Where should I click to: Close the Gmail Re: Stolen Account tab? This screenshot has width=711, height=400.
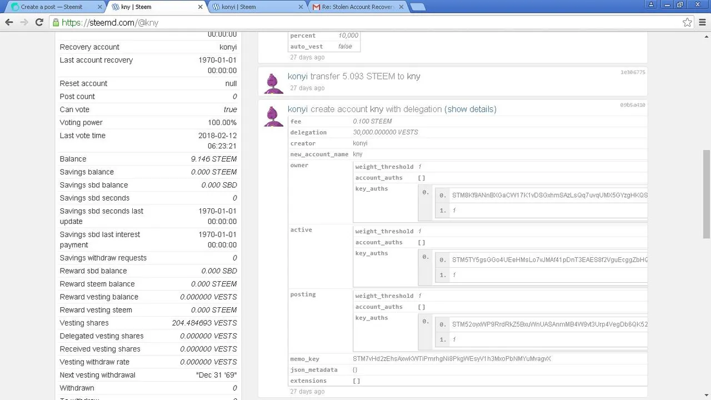tap(402, 7)
